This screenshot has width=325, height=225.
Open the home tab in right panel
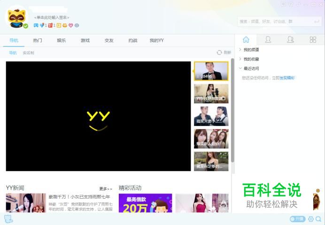(246, 39)
